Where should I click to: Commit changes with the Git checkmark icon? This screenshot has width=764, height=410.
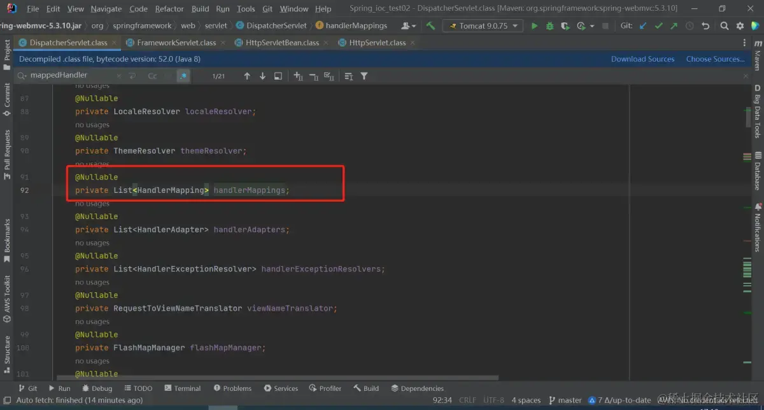[x=658, y=26]
